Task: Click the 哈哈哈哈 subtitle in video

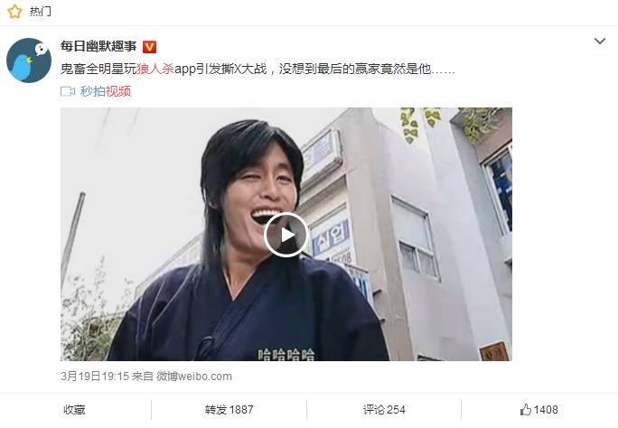Action: pos(286,354)
